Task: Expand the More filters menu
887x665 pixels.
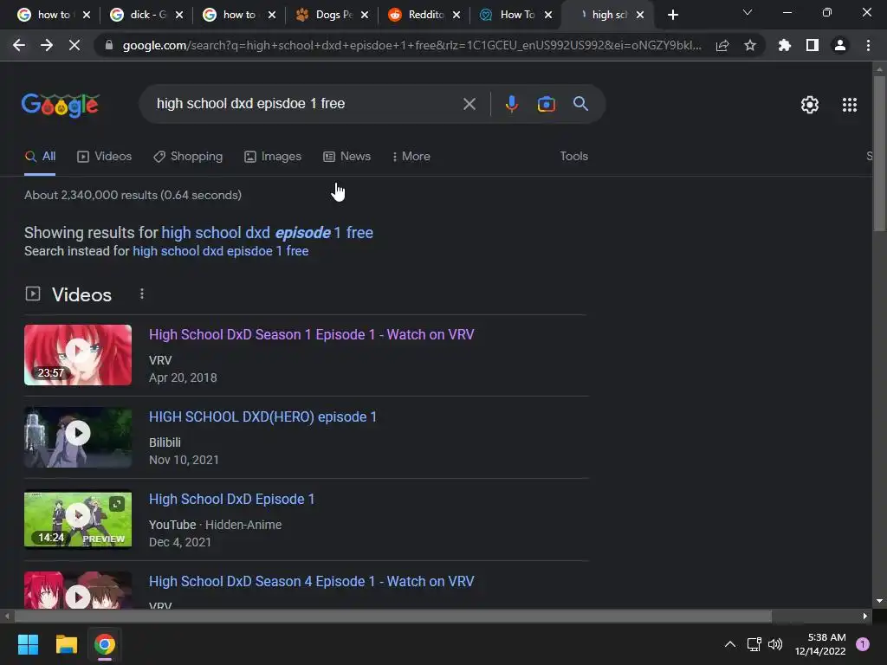Action: [x=411, y=157]
